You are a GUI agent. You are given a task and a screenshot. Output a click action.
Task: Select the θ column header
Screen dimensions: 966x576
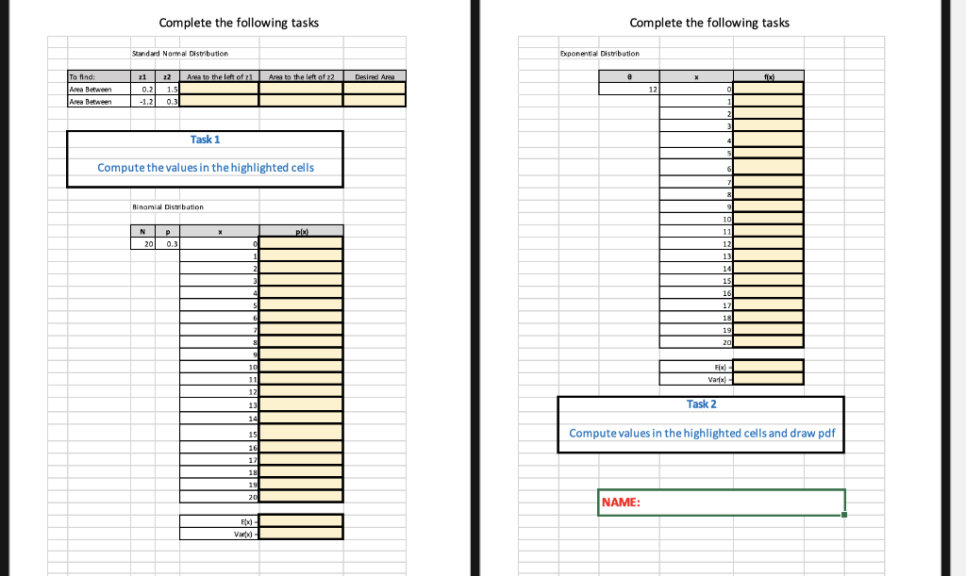click(629, 77)
